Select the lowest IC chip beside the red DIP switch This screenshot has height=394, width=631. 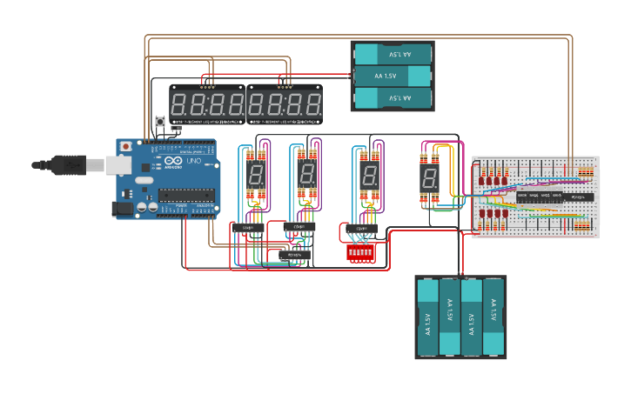tap(294, 255)
